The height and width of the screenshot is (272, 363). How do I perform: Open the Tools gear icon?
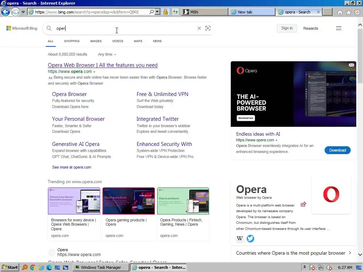pyautogui.click(x=357, y=12)
